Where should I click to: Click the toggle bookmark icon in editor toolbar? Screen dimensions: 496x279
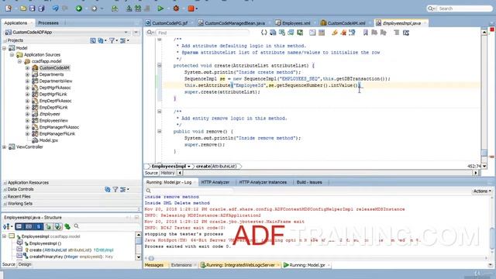coord(365,33)
